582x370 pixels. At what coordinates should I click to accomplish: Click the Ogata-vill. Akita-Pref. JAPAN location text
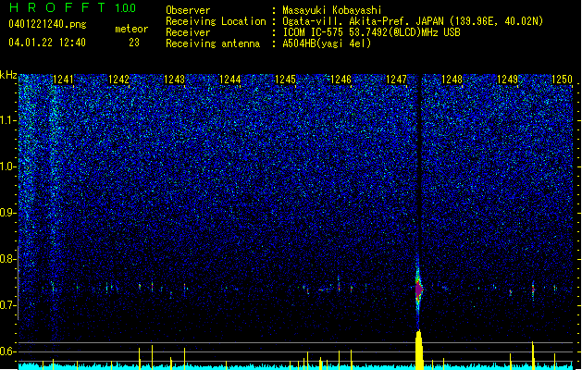click(x=413, y=21)
